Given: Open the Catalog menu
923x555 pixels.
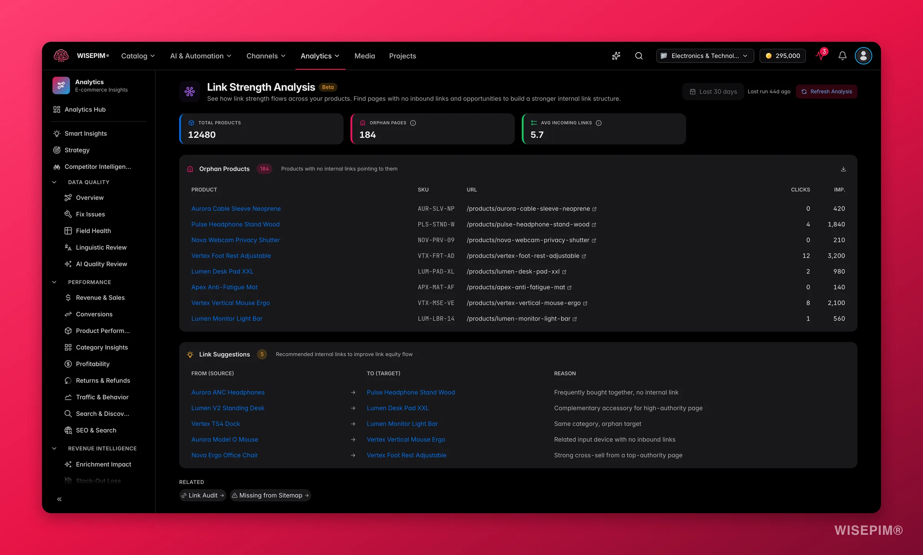Looking at the screenshot, I should [138, 56].
